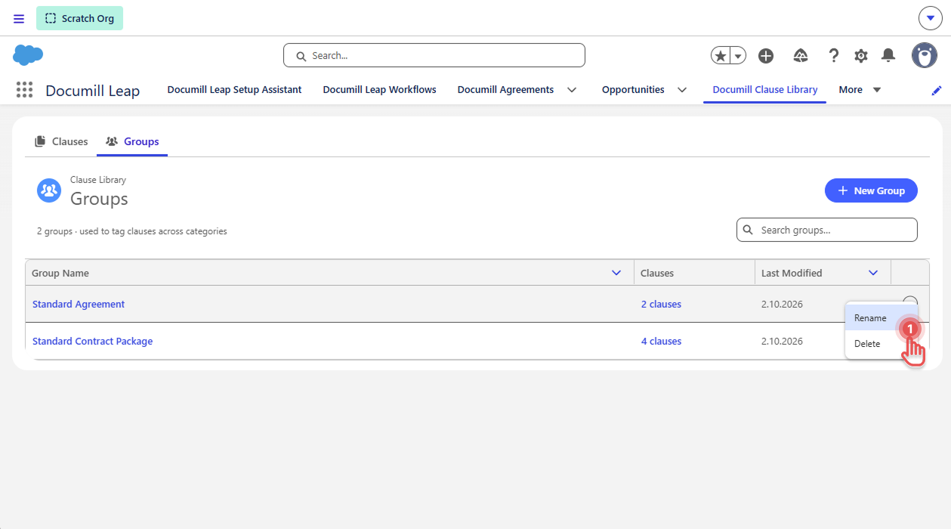Open the More navigation dropdown
951x529 pixels.
pyautogui.click(x=860, y=90)
